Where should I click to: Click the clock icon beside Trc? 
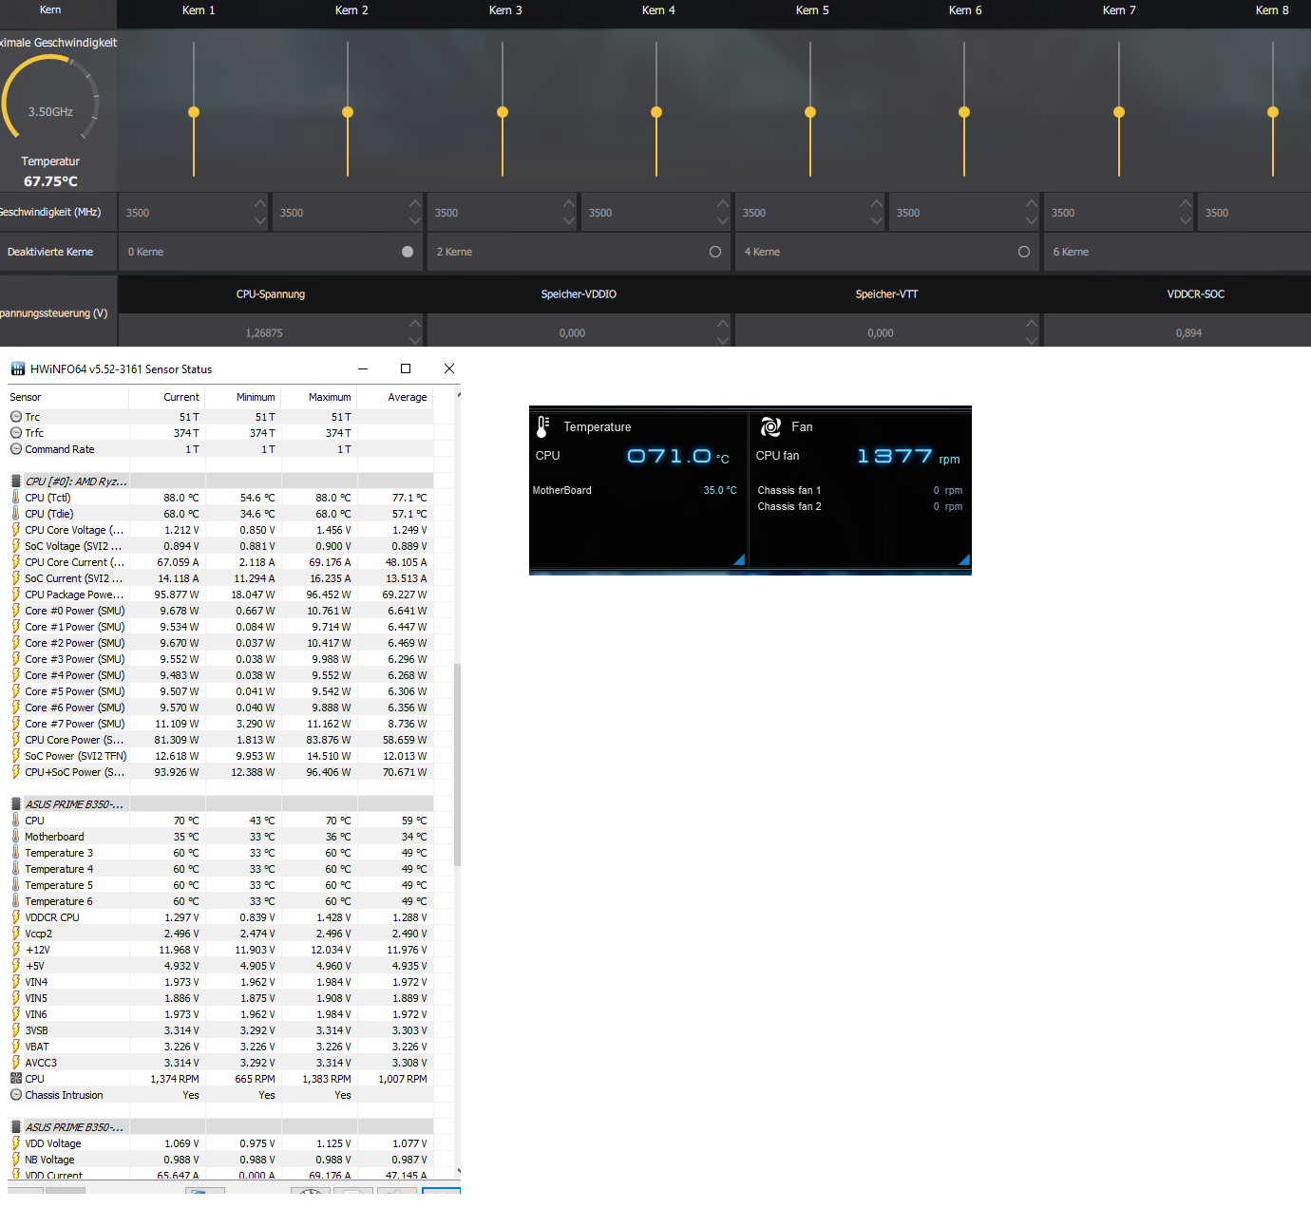click(x=16, y=417)
